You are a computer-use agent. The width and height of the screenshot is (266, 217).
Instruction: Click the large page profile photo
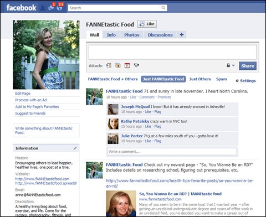pos(46,55)
